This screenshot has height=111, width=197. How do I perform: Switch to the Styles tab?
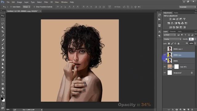pos(176,13)
